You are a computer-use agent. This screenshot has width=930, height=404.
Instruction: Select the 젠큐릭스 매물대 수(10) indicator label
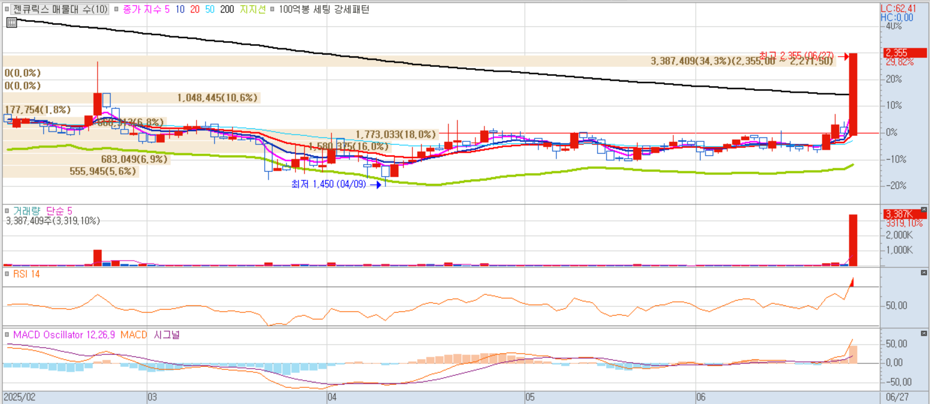pos(60,9)
